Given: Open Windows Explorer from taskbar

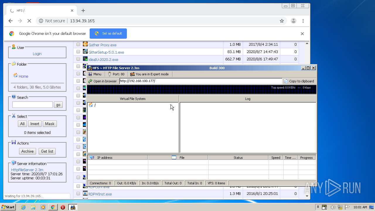Looking at the screenshot, I should pos(33,207).
